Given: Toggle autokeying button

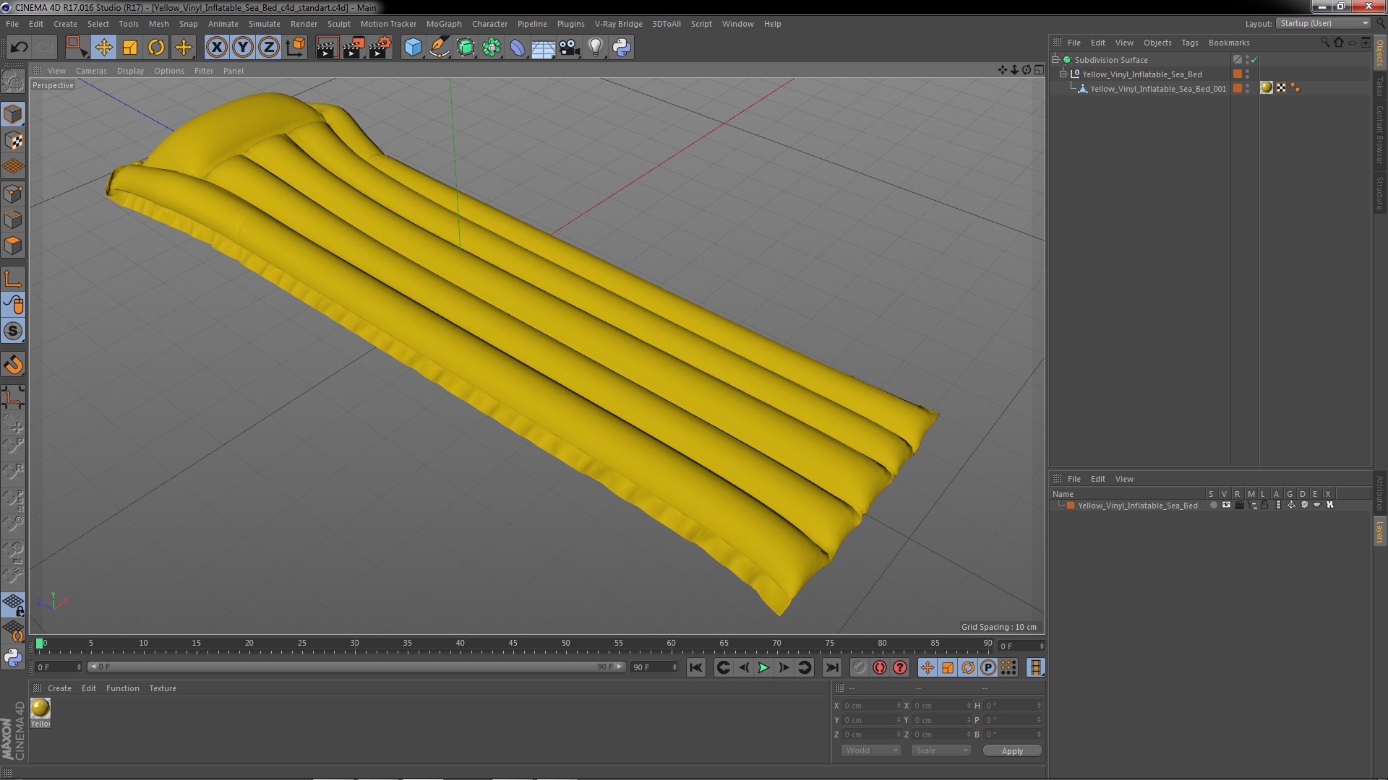Looking at the screenshot, I should (x=879, y=668).
